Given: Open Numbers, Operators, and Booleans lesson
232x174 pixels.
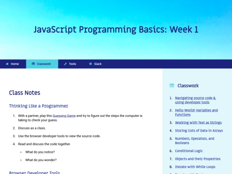Looking at the screenshot, I should pyautogui.click(x=195, y=141).
